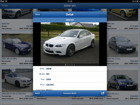The height and width of the screenshot is (105, 140).
Task: Tap the Price £28,995 row
Action: (70, 85)
